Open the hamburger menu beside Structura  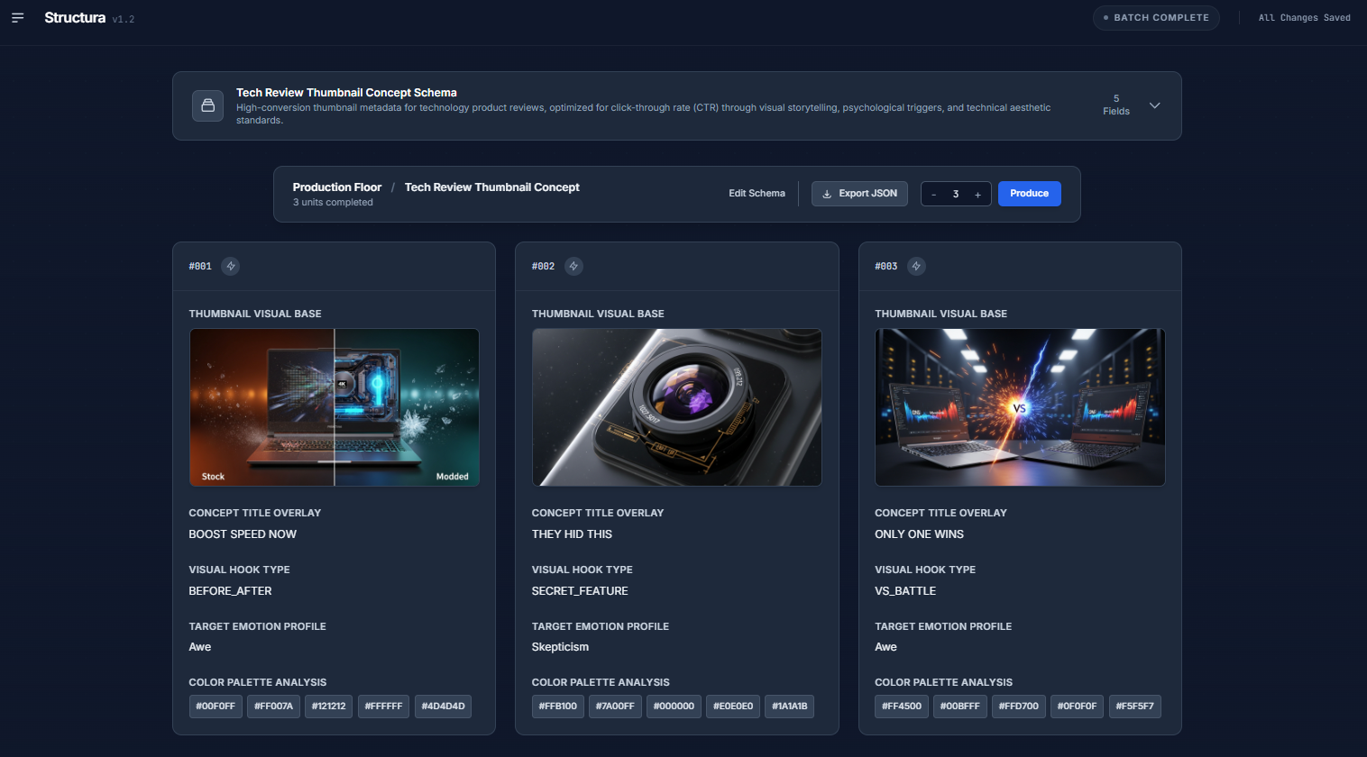tap(17, 18)
